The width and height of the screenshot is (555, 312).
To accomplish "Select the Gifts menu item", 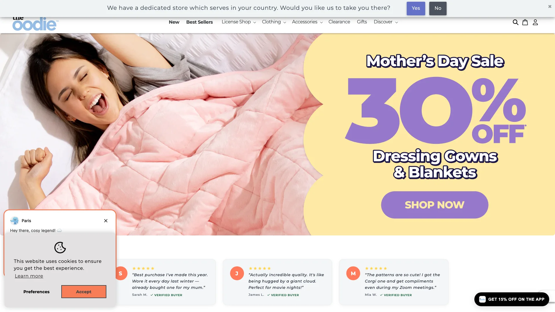I will 362,22.
